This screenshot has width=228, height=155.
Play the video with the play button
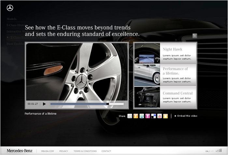[44, 104]
